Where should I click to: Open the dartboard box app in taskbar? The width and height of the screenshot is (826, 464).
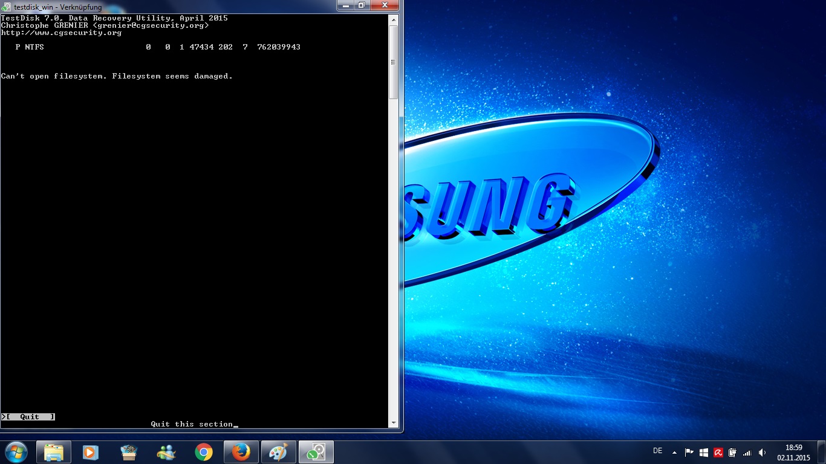[129, 452]
